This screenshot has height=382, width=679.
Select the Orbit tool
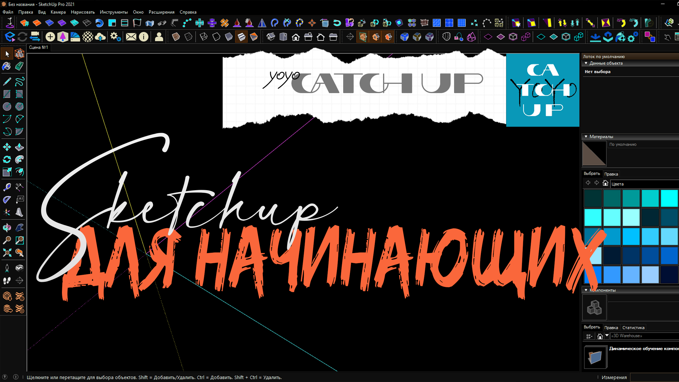coord(7,228)
